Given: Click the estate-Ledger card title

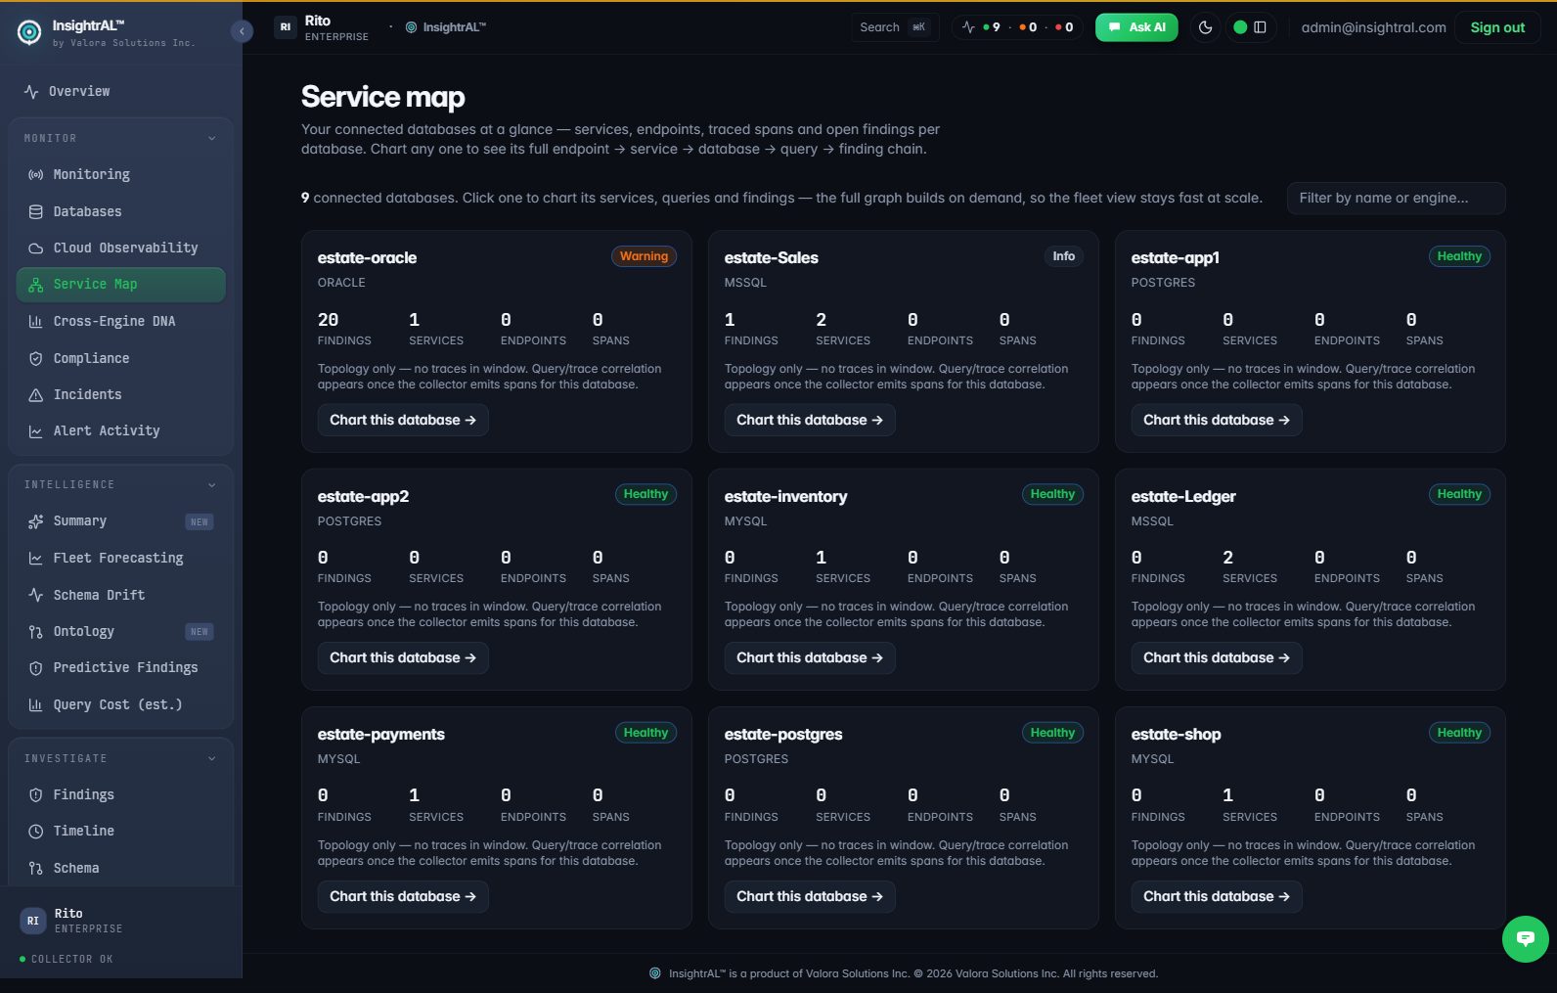Looking at the screenshot, I should [1183, 496].
